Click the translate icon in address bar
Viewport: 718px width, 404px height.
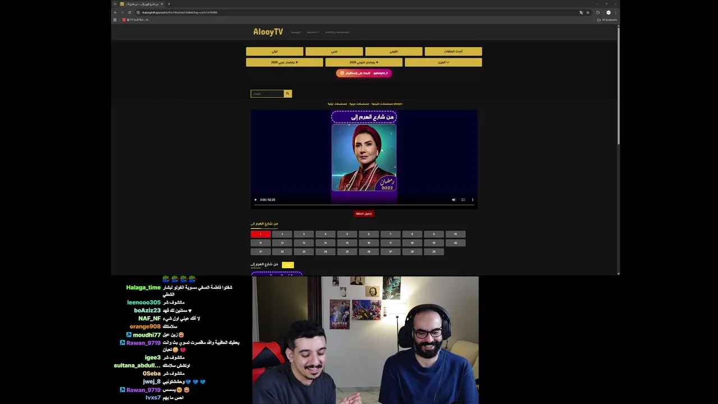click(x=581, y=12)
